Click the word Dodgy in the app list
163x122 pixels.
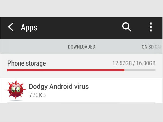click(x=37, y=86)
